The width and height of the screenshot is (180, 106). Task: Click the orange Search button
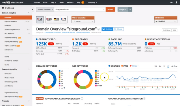pyautogui.click(x=110, y=9)
